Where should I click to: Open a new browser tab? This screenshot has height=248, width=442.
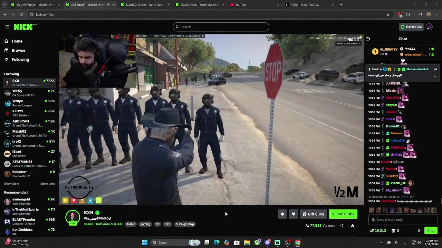341,5
